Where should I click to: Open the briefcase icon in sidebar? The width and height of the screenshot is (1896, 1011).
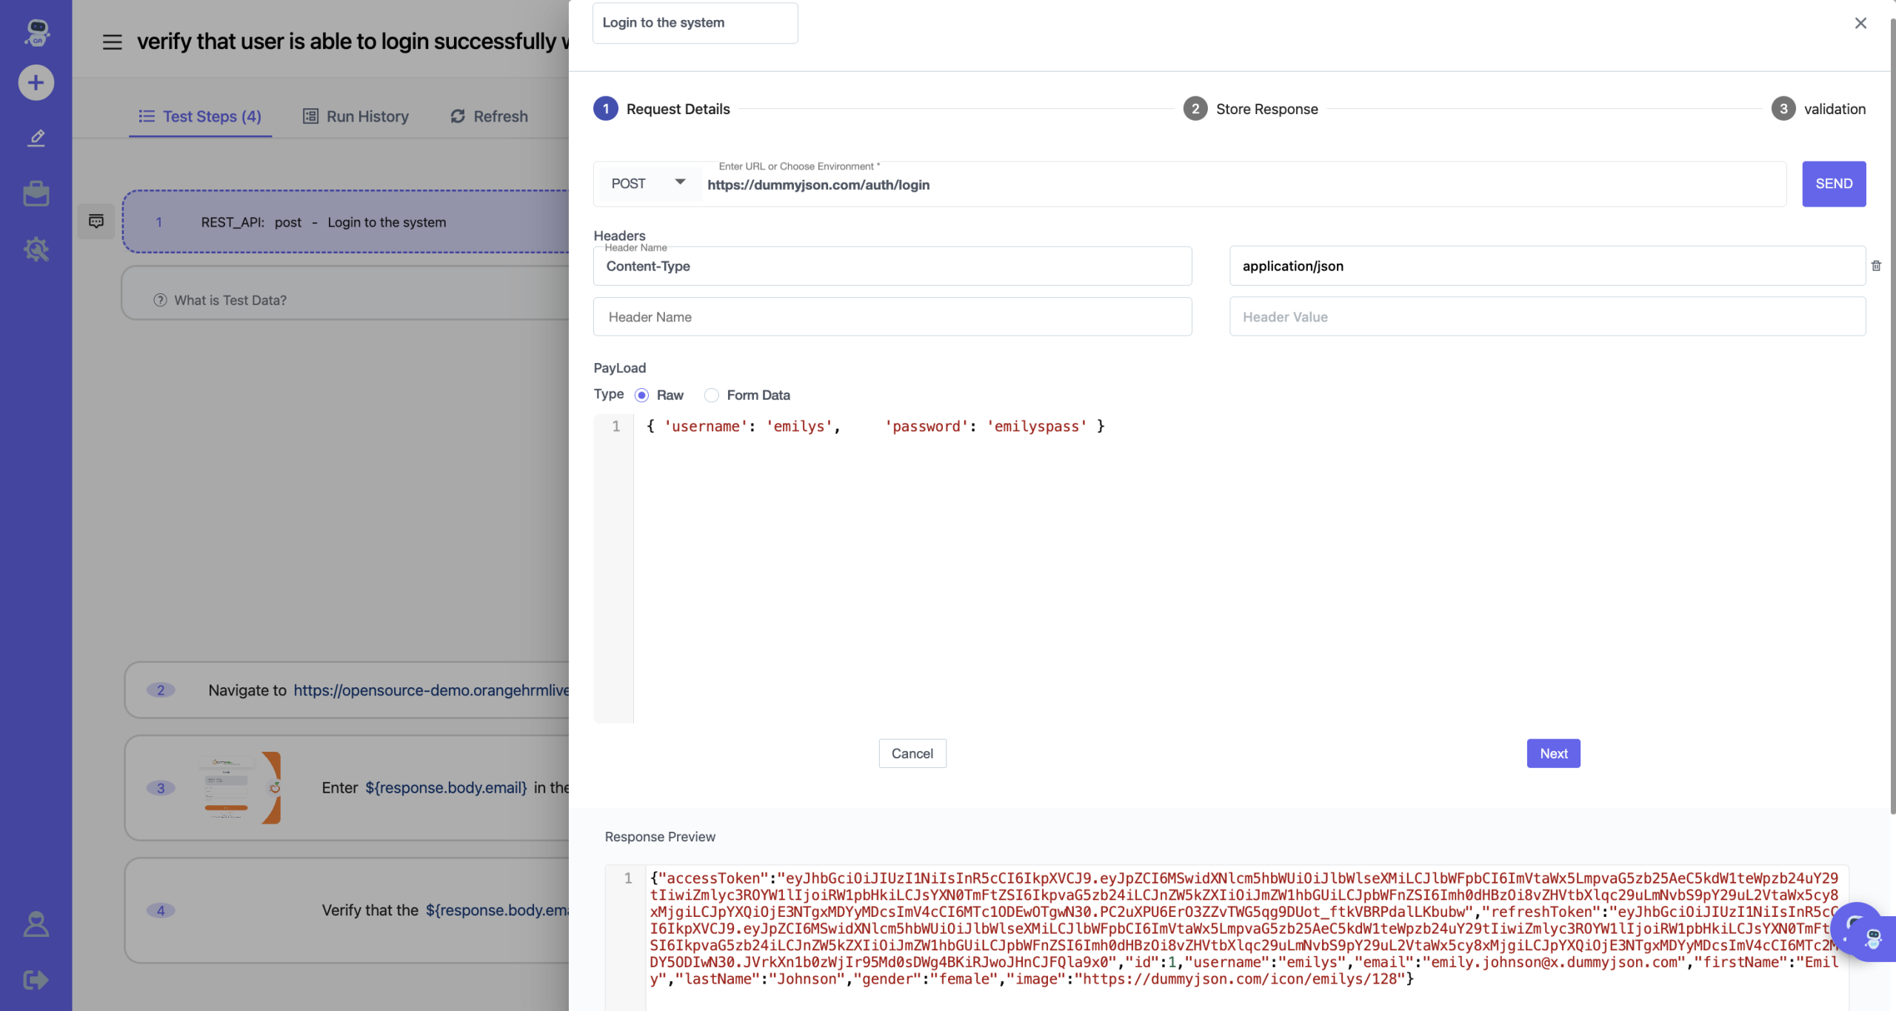coord(36,193)
